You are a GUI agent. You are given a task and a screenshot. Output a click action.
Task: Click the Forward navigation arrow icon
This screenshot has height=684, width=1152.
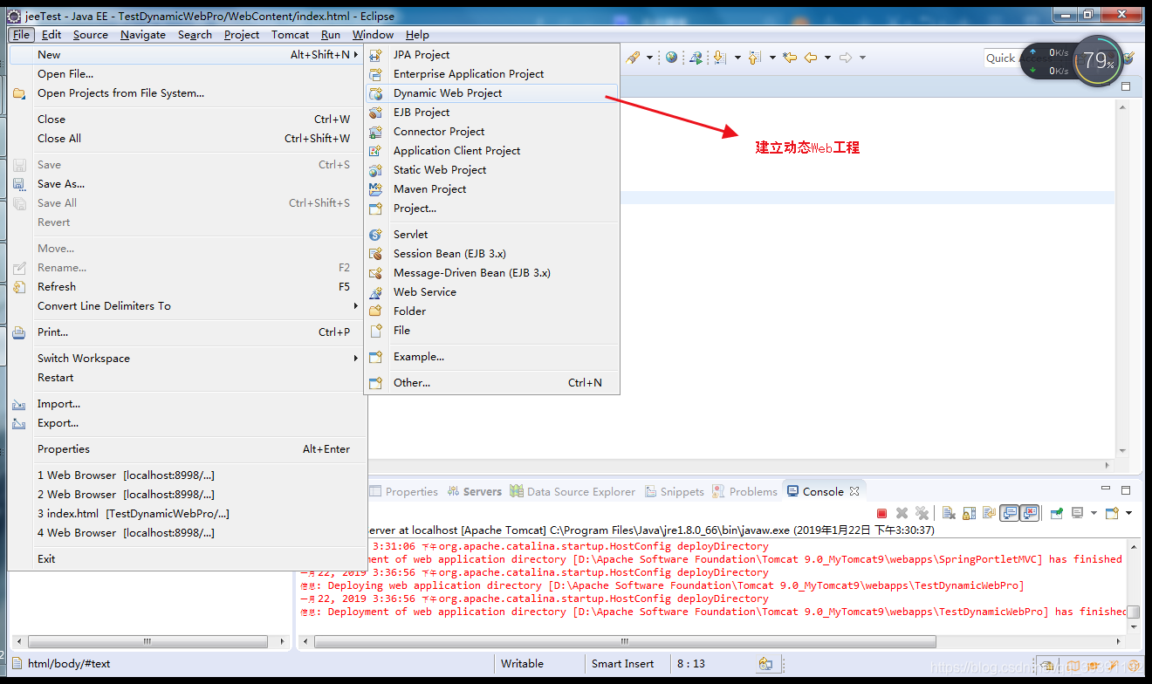pos(846,58)
